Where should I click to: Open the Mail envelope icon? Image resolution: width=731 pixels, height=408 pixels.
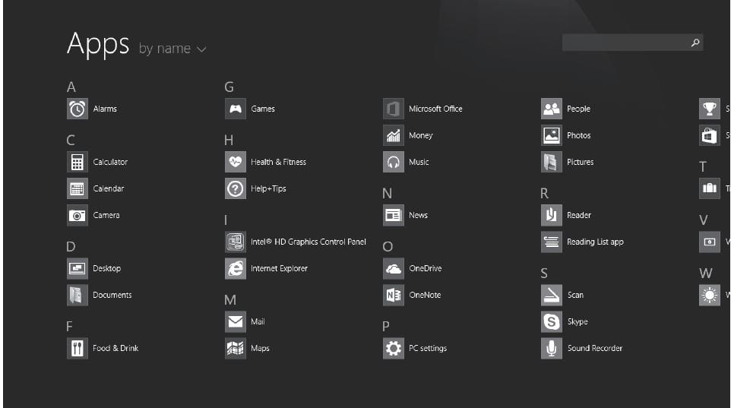click(236, 321)
